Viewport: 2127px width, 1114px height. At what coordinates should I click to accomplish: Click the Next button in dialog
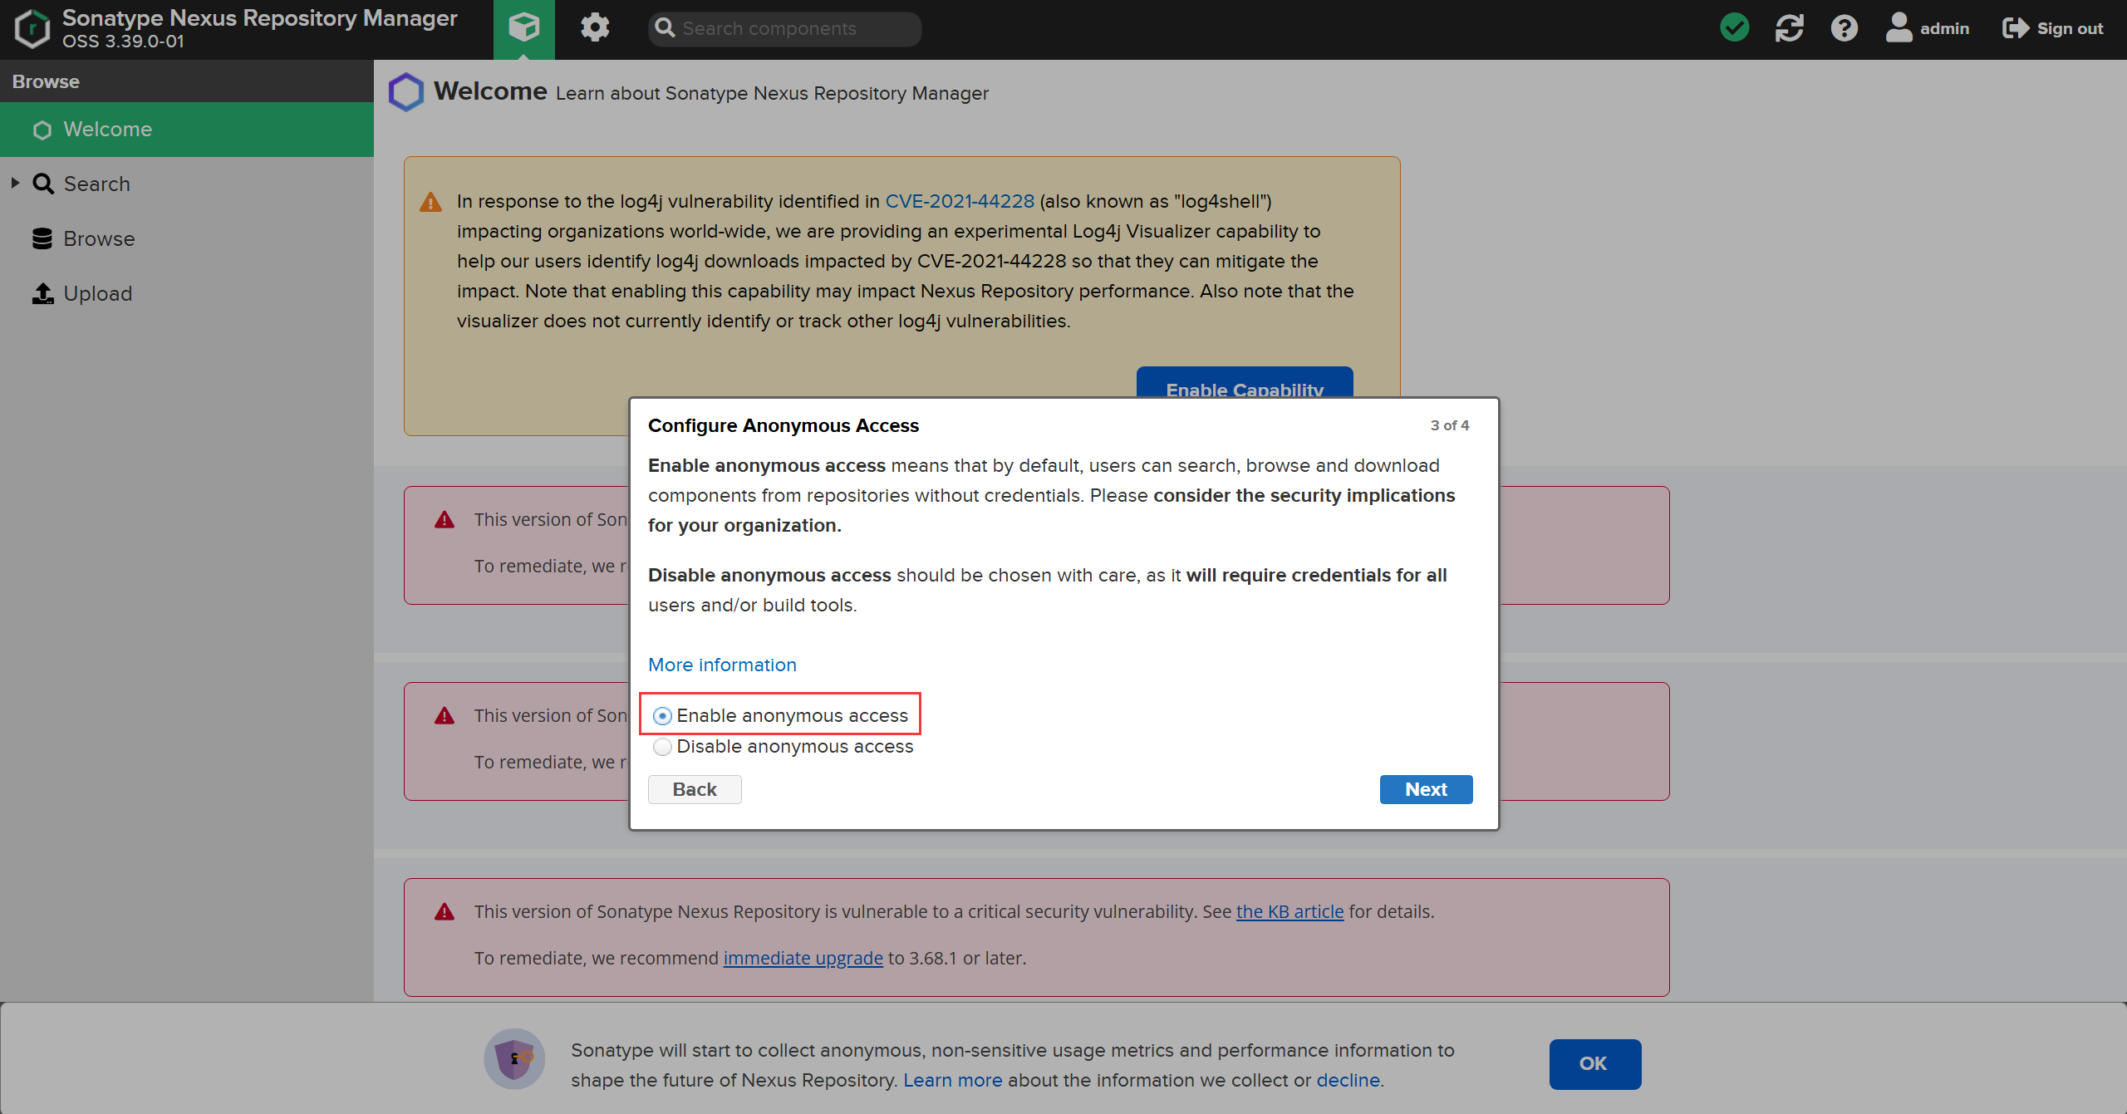click(1426, 789)
